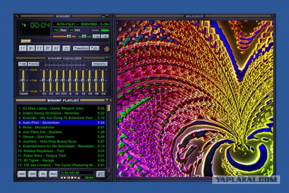289x193 pixels.
Task: Toggle the PL playlist window button
Action: 105,36
